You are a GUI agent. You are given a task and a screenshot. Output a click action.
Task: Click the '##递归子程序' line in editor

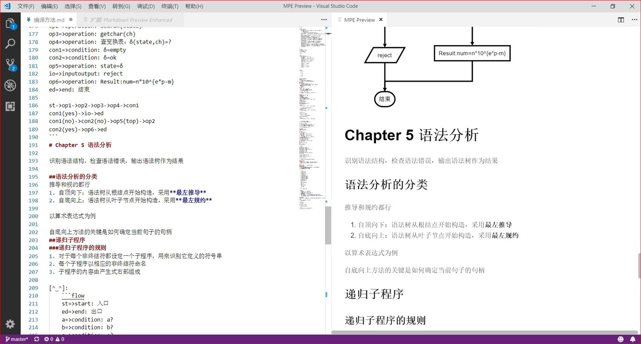click(67, 240)
